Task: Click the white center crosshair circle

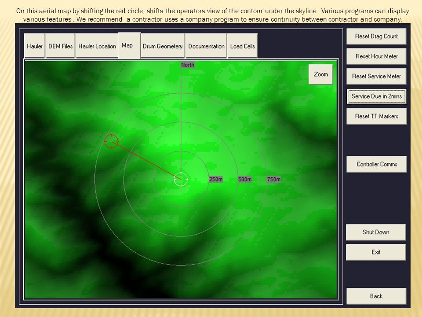Action: tap(181, 179)
